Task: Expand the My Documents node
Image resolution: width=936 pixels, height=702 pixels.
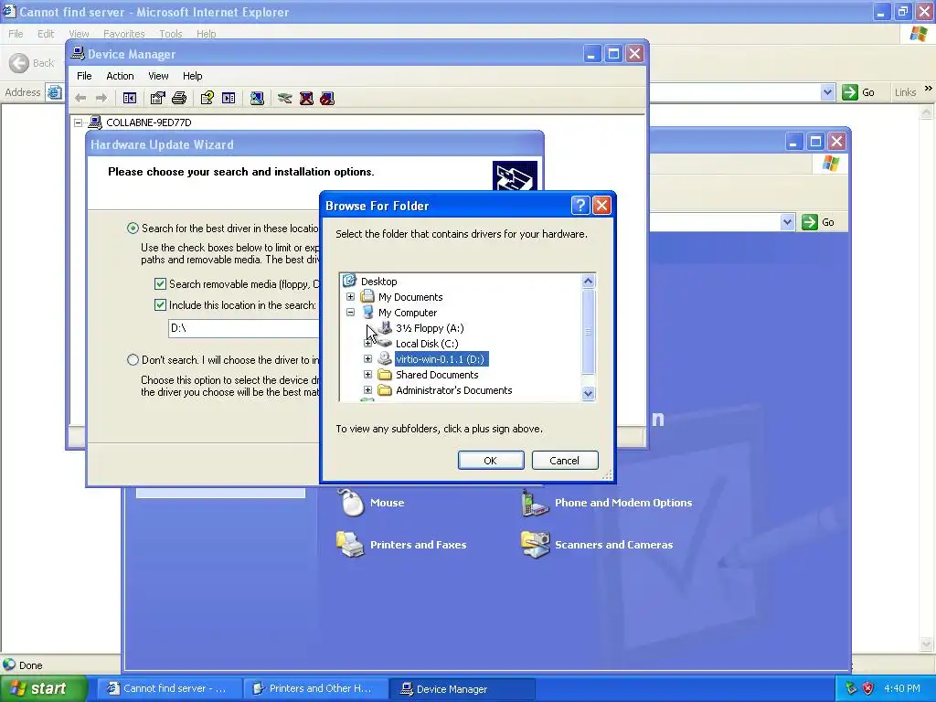Action: (x=350, y=297)
